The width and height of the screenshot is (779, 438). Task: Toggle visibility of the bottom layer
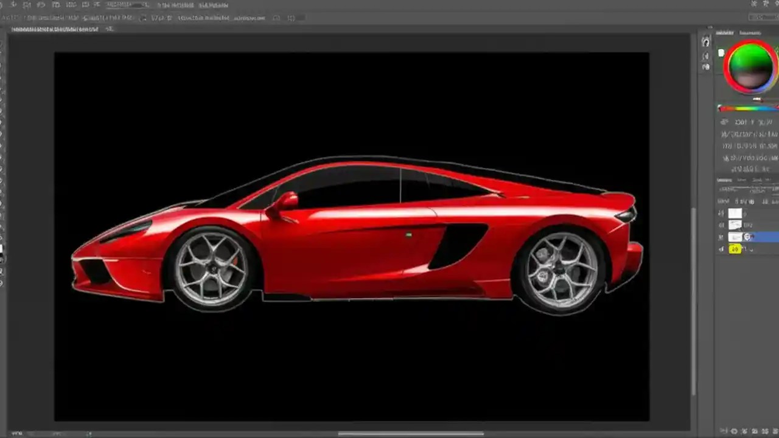[721, 249]
